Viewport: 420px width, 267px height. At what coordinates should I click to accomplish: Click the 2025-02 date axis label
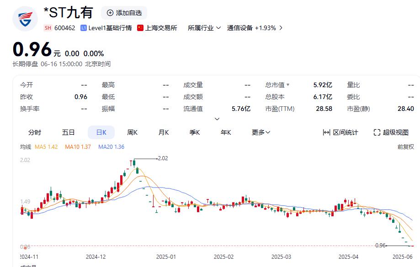point(223,257)
